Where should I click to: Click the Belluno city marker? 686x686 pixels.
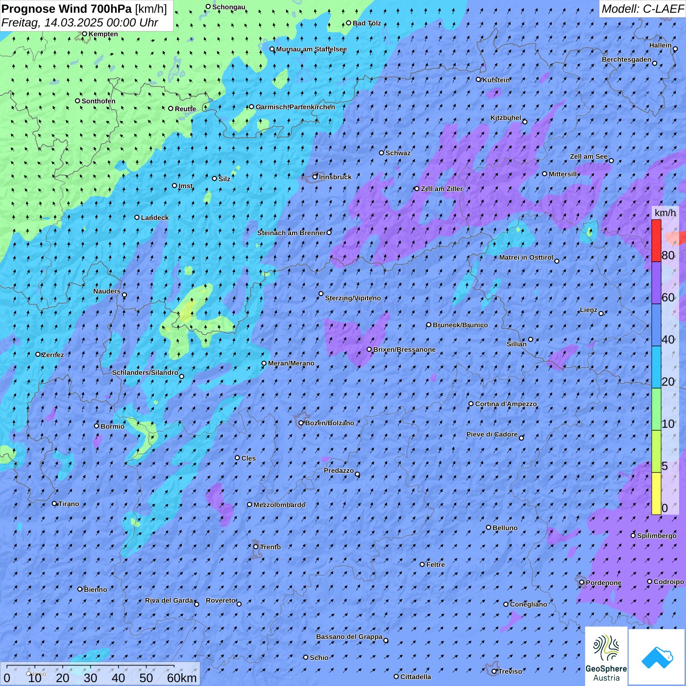[489, 527]
